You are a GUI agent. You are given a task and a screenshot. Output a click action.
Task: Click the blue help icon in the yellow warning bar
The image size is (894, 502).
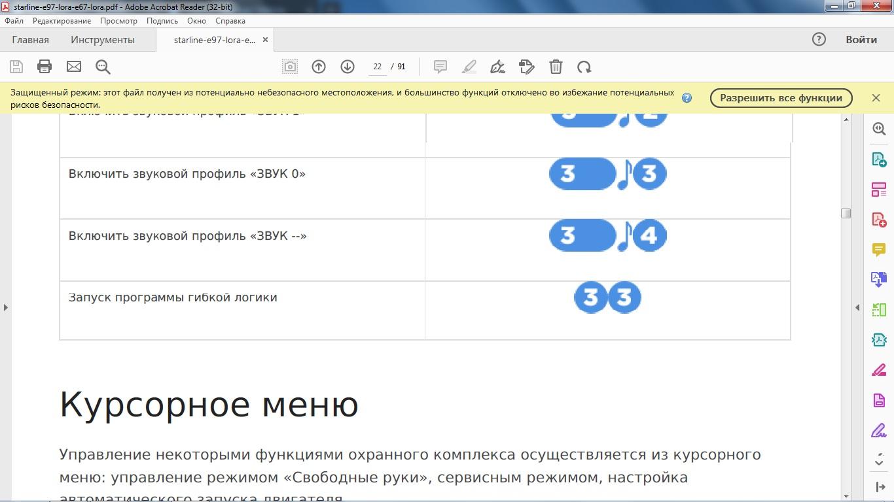(x=687, y=98)
